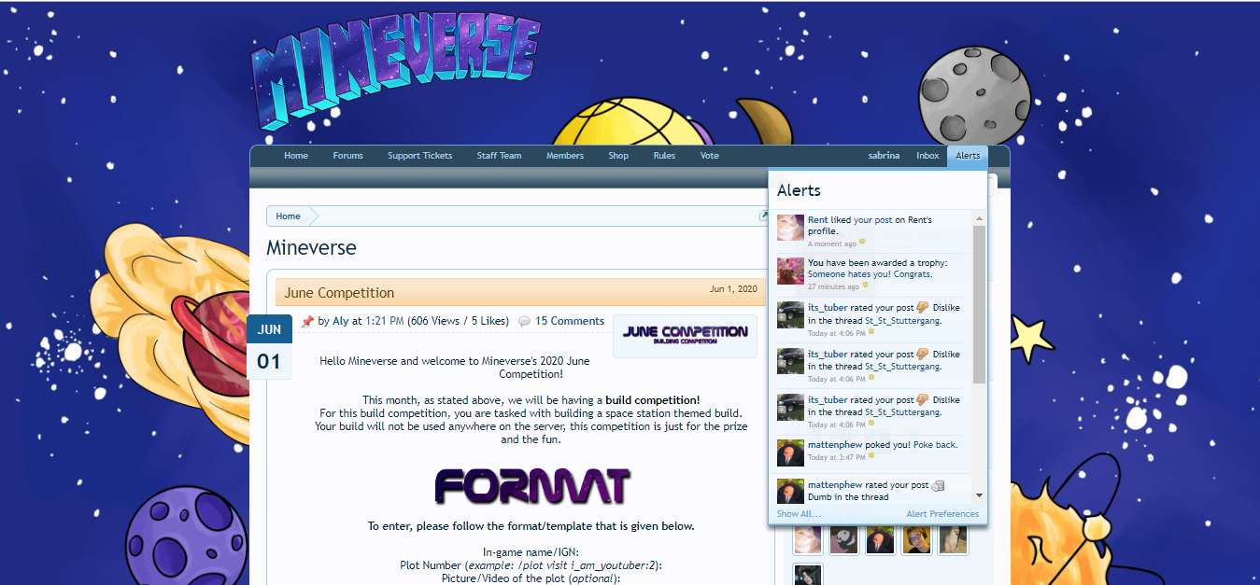Click mattenphew's avatar in poke alert
The image size is (1260, 585).
click(790, 453)
